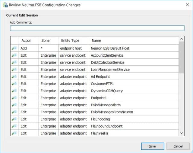Focus the Add Comments text field

(x=97, y=28)
